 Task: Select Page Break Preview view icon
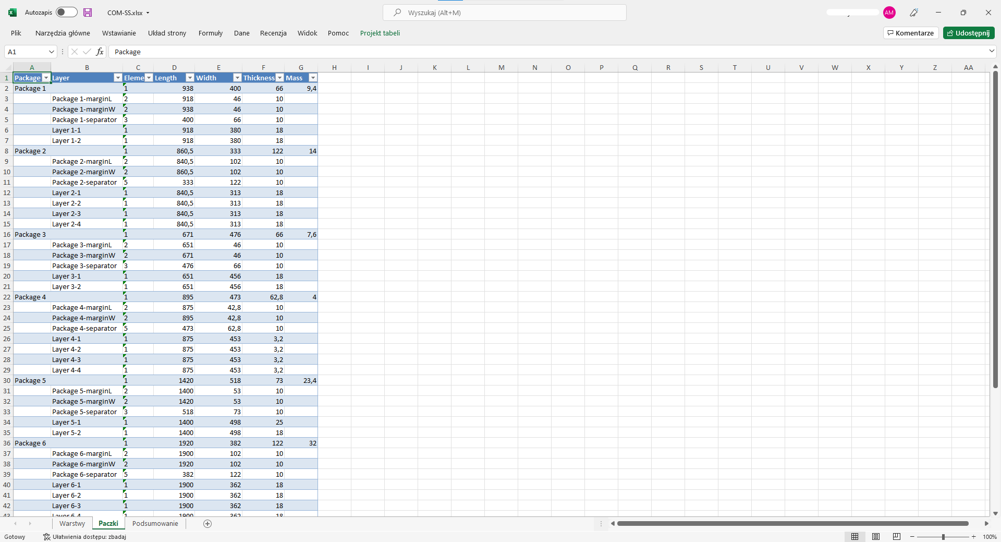point(897,537)
